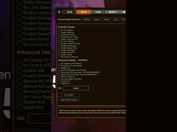This screenshot has width=177, height=132.
Task: Go to the Updates tab
Action: (112, 12)
